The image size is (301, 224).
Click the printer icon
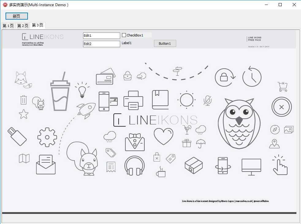point(133,100)
